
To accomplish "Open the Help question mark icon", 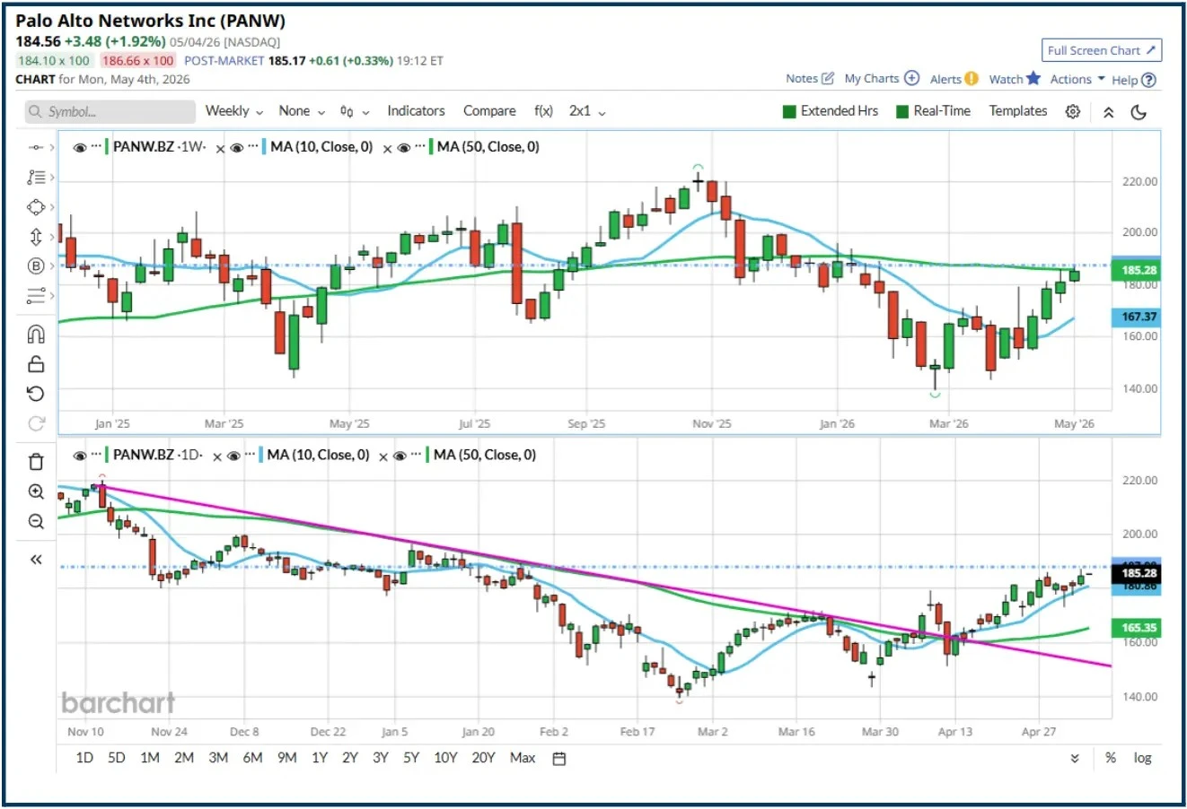I will 1148,80.
